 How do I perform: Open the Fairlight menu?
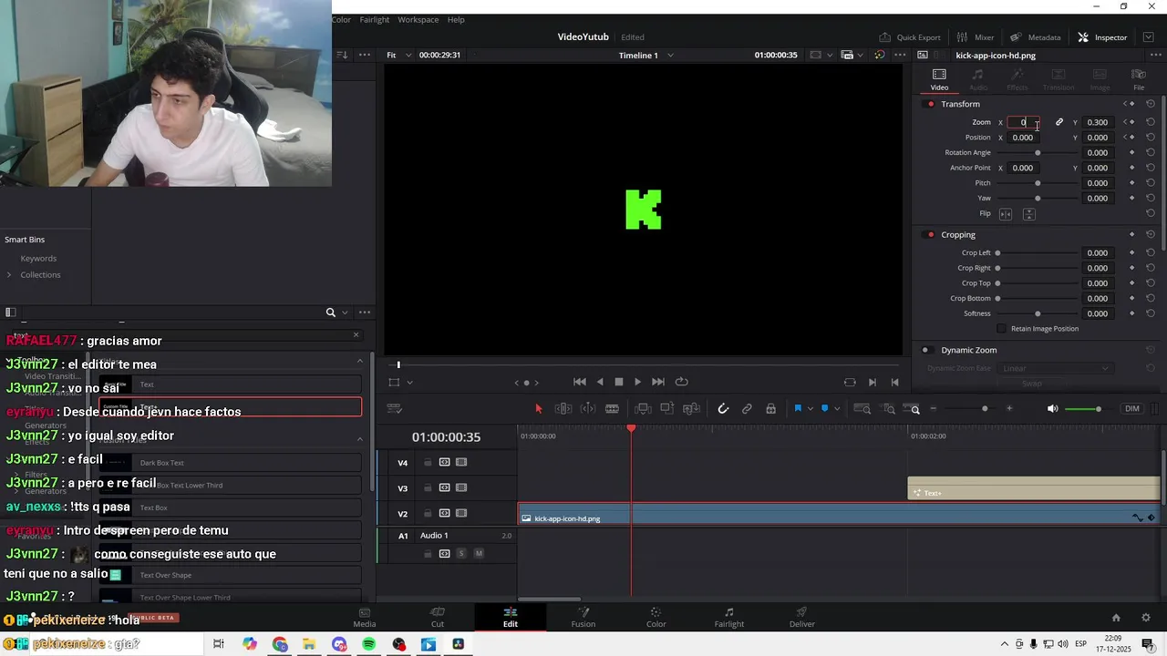pyautogui.click(x=375, y=19)
